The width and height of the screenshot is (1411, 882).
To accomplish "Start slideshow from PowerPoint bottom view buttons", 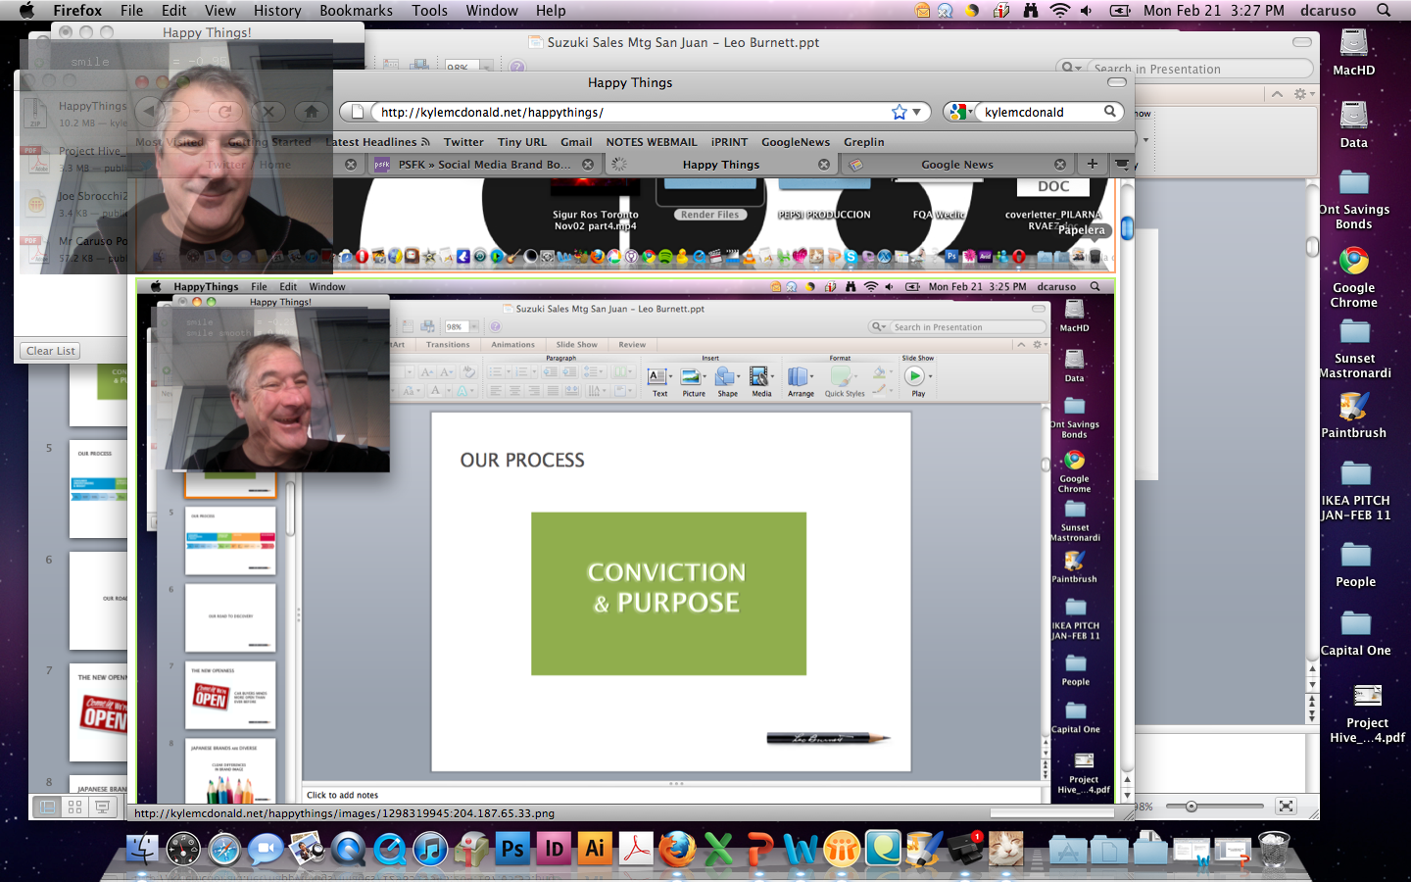I will point(102,807).
